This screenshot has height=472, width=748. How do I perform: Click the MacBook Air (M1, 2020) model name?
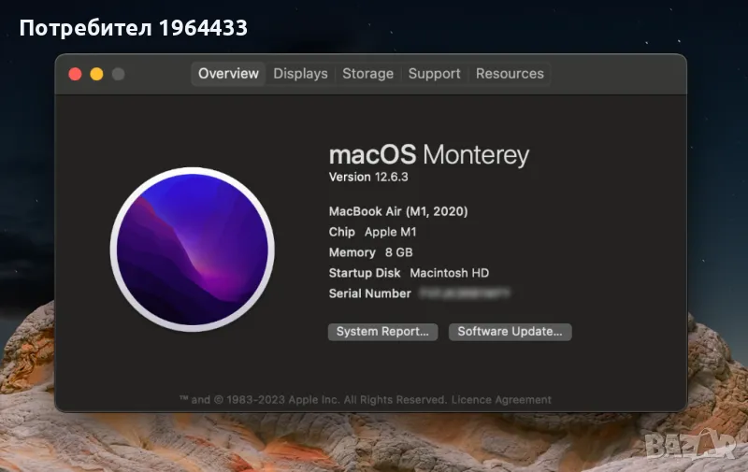pos(398,211)
